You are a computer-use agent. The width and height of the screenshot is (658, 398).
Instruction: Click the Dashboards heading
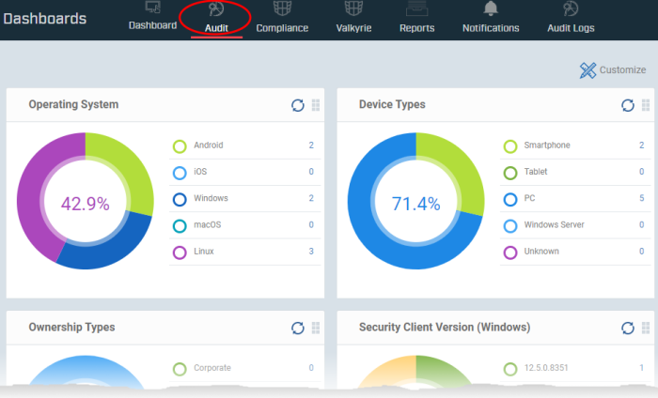[44, 19]
